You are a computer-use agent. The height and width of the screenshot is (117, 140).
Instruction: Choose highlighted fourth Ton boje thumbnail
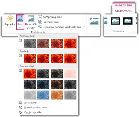(x=70, y=59)
